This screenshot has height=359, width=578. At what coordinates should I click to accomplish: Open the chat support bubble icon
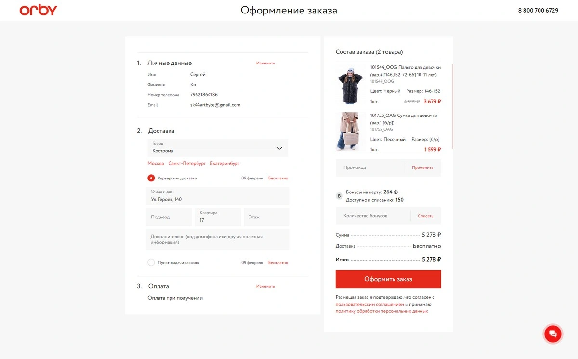click(552, 333)
